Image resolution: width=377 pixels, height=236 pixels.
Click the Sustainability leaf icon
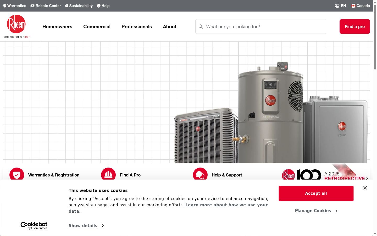point(66,6)
